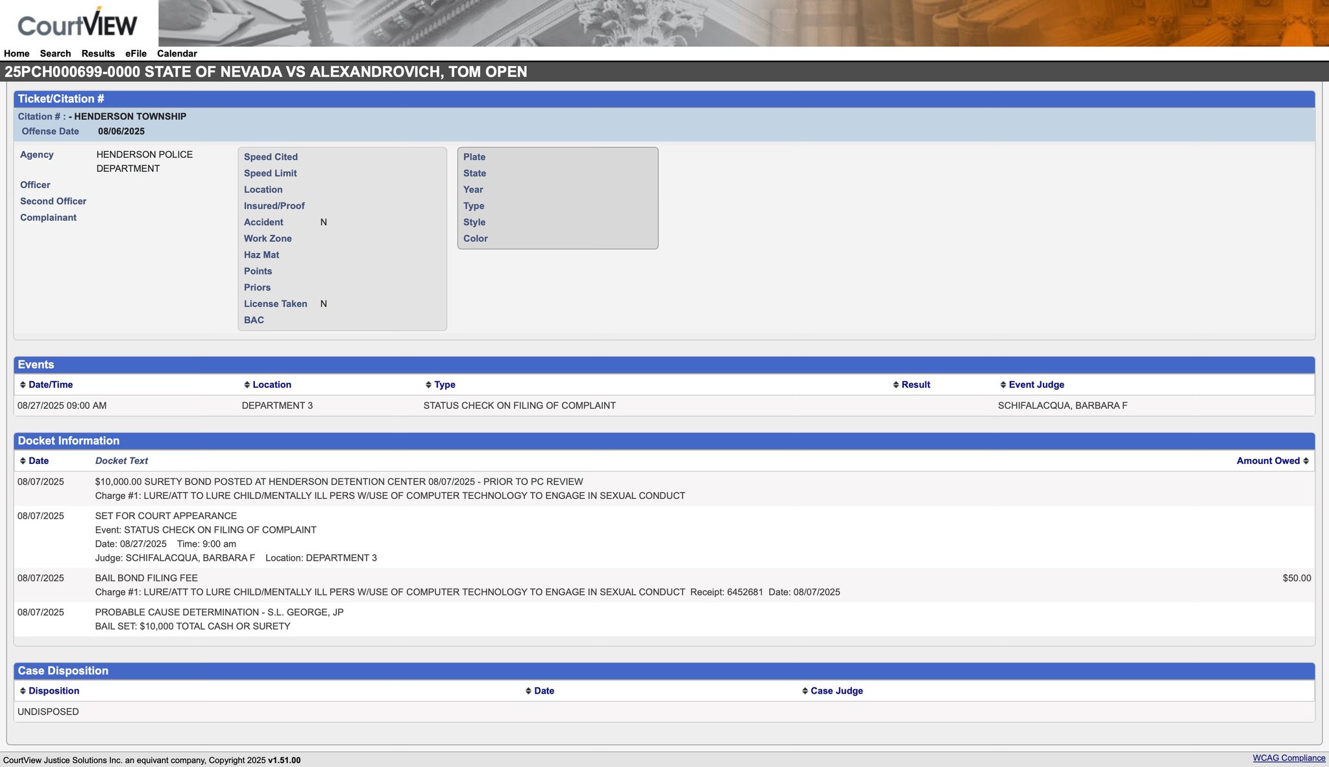
Task: Open the Calendar menu item
Action: (177, 54)
